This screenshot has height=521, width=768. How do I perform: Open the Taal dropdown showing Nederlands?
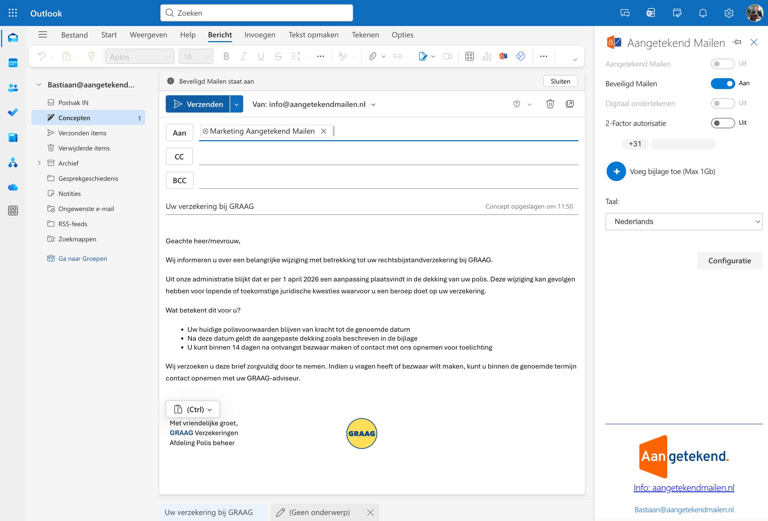click(683, 222)
